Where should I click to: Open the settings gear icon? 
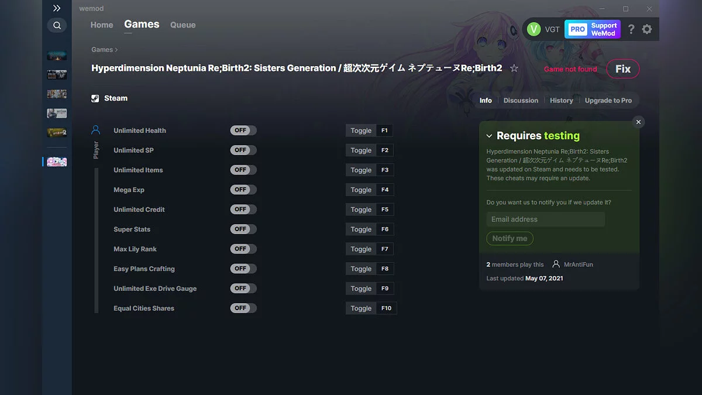[x=647, y=29]
